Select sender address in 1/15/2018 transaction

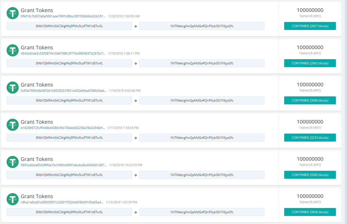click(69, 212)
